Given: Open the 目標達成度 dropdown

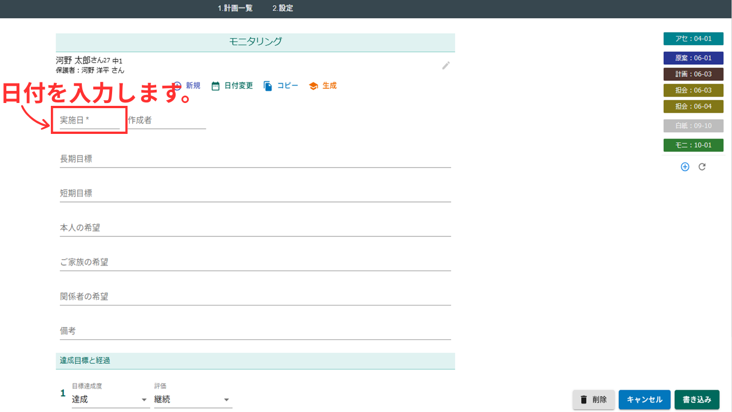Looking at the screenshot, I should 110,399.
